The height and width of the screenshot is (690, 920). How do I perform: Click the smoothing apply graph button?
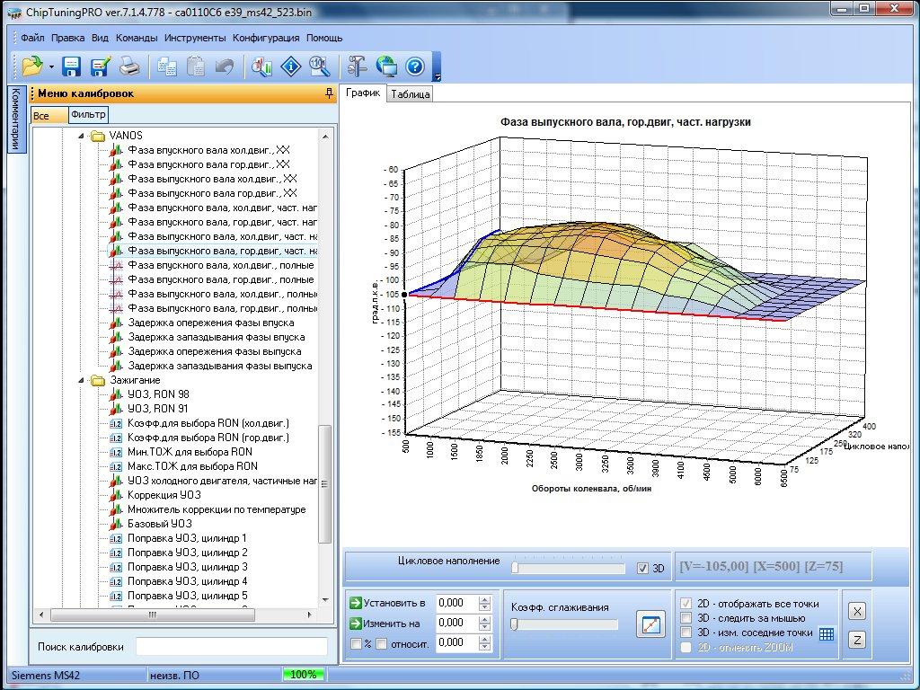point(650,624)
